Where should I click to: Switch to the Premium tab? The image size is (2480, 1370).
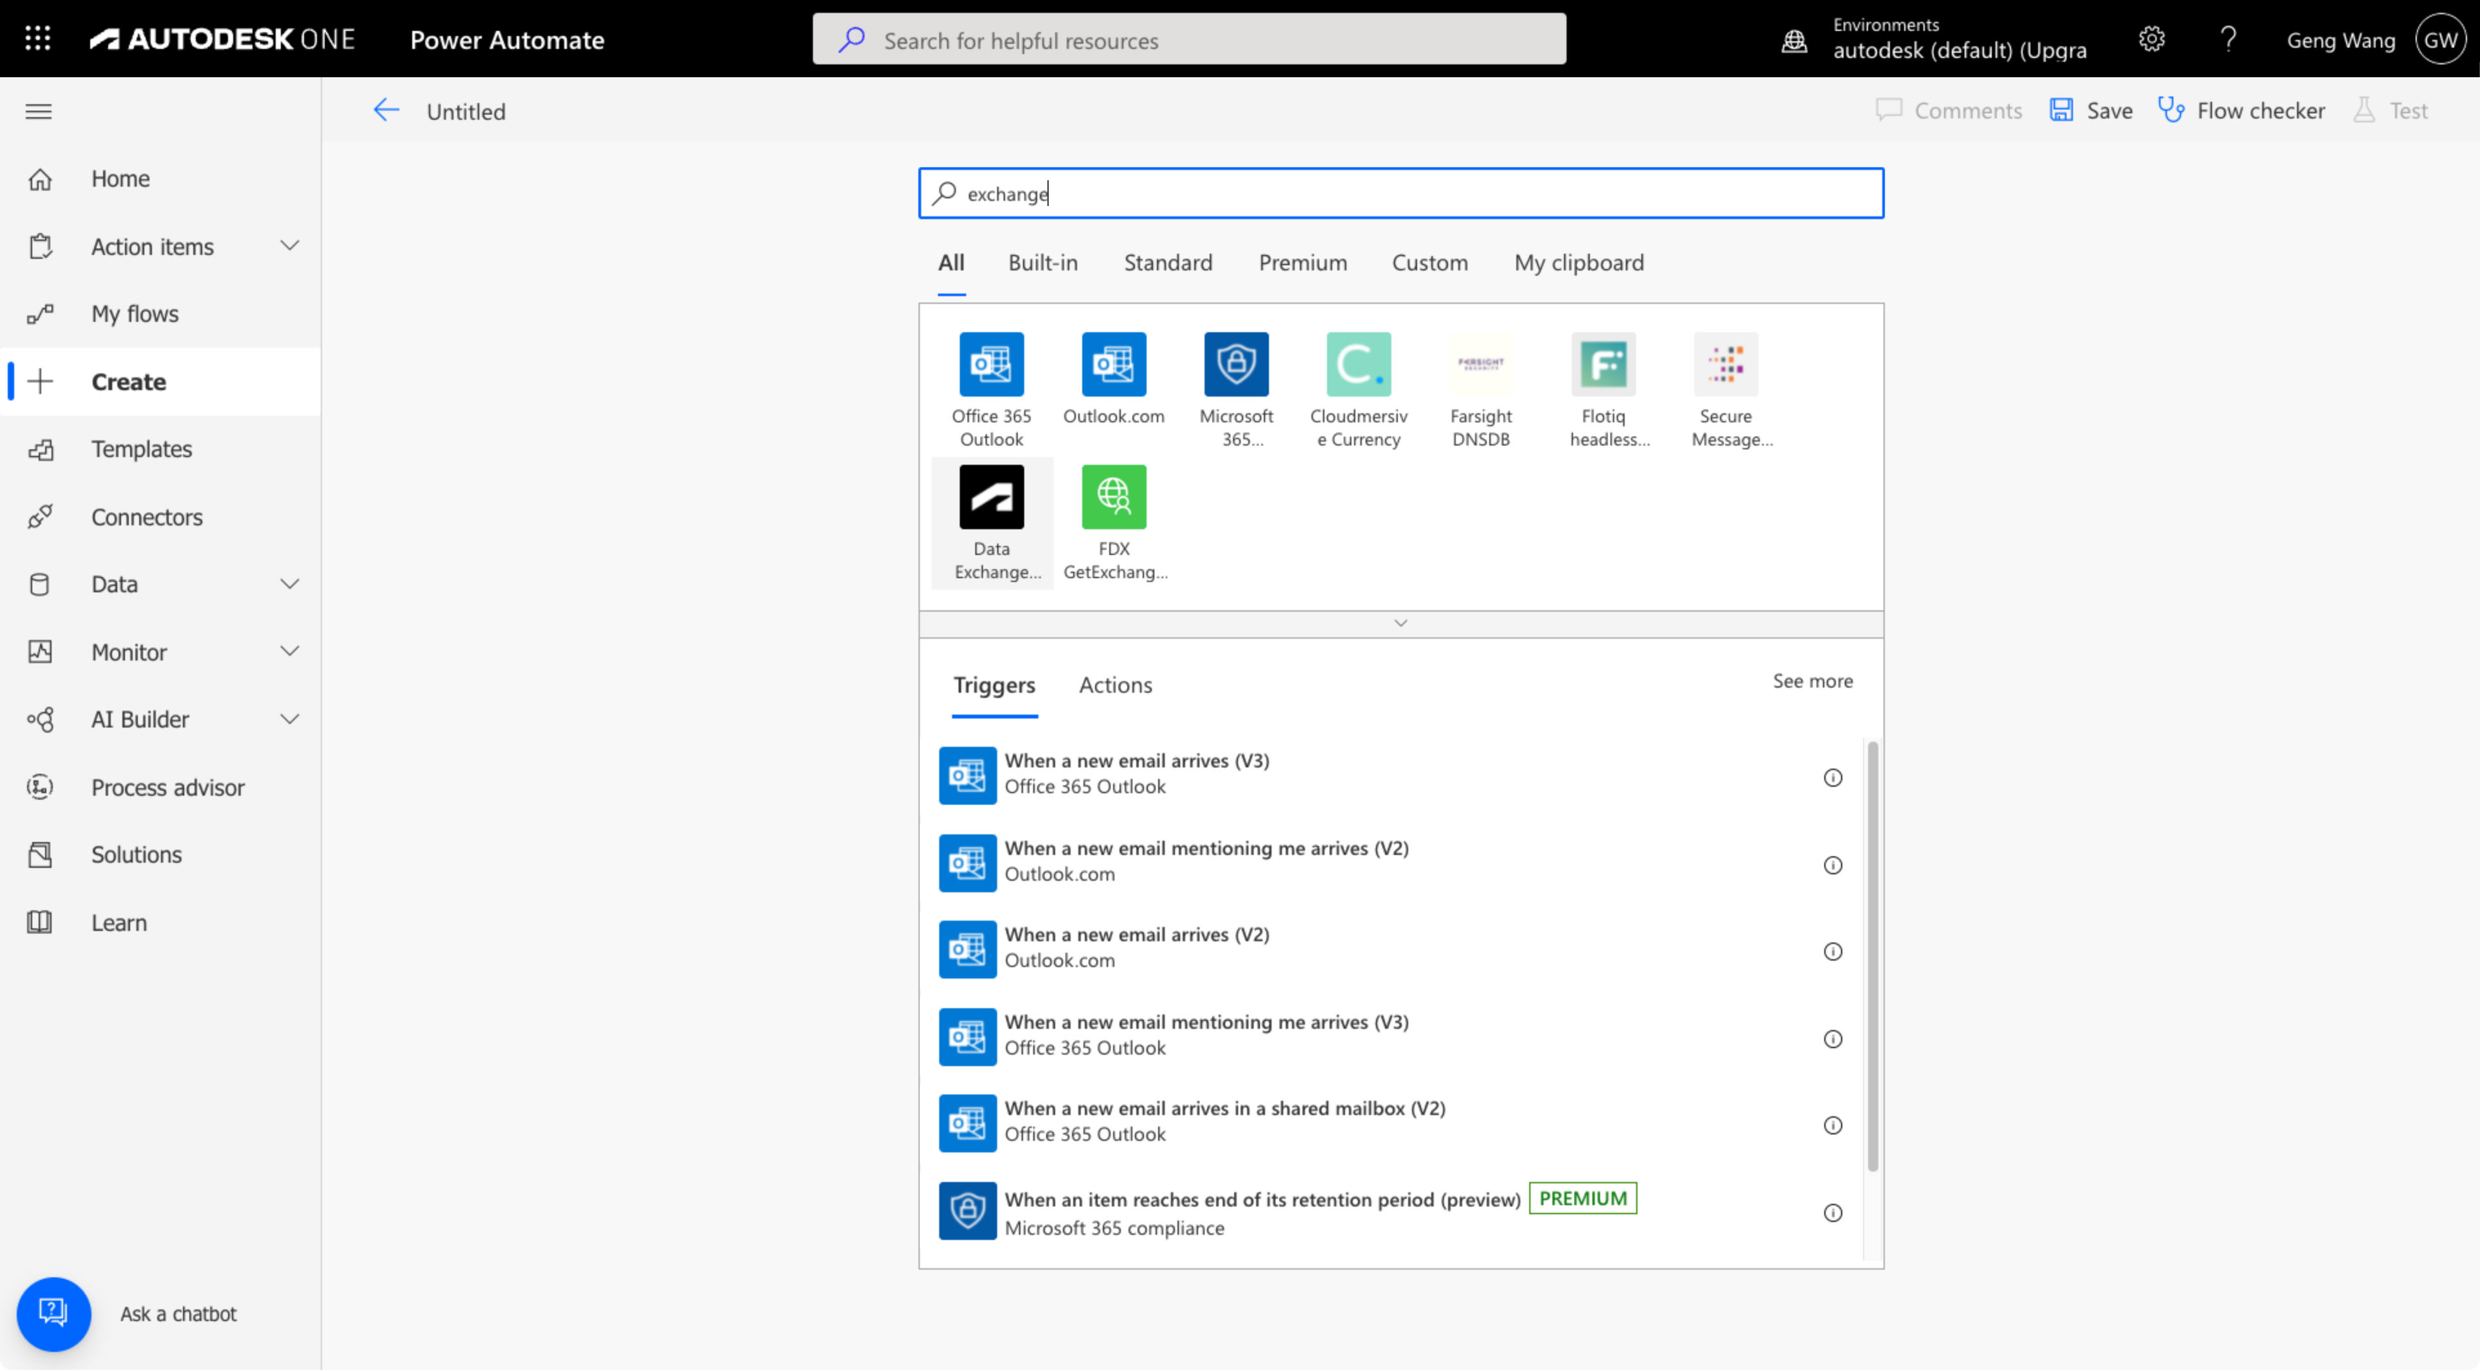coord(1302,263)
